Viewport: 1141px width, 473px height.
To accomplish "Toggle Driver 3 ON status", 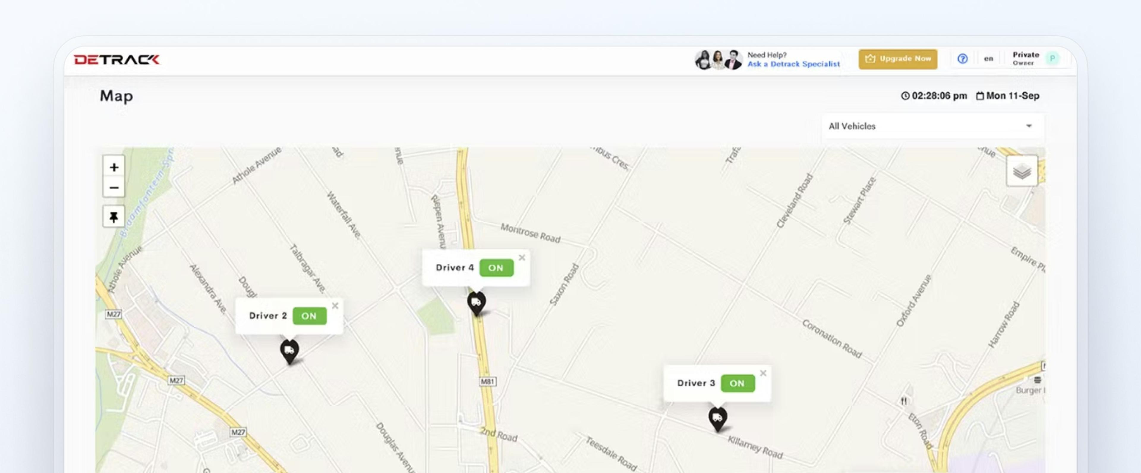I will pos(738,383).
